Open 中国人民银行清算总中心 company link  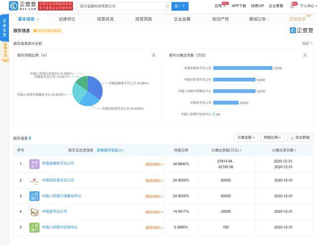tap(61, 196)
